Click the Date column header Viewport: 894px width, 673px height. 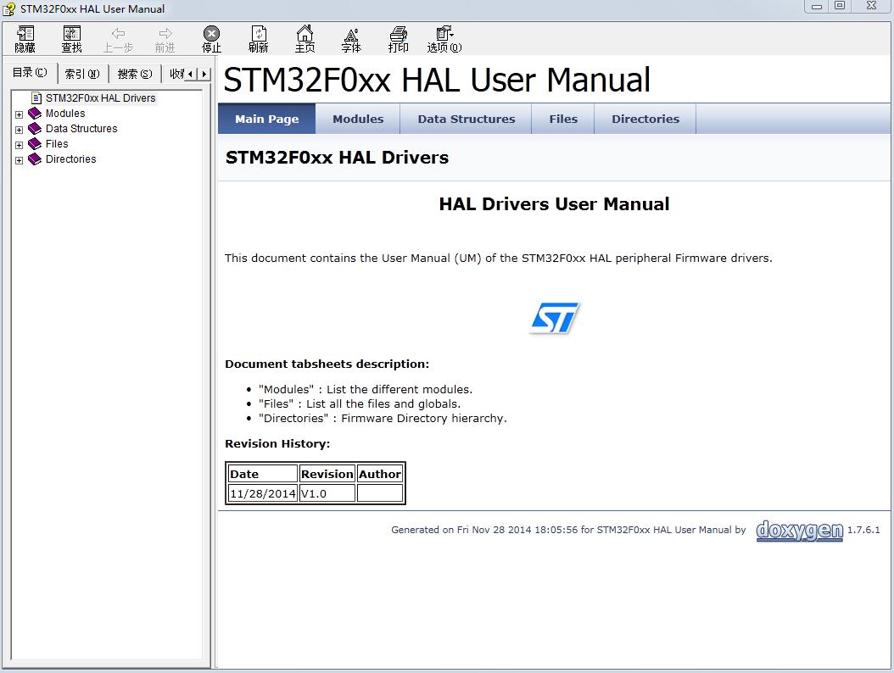[263, 474]
